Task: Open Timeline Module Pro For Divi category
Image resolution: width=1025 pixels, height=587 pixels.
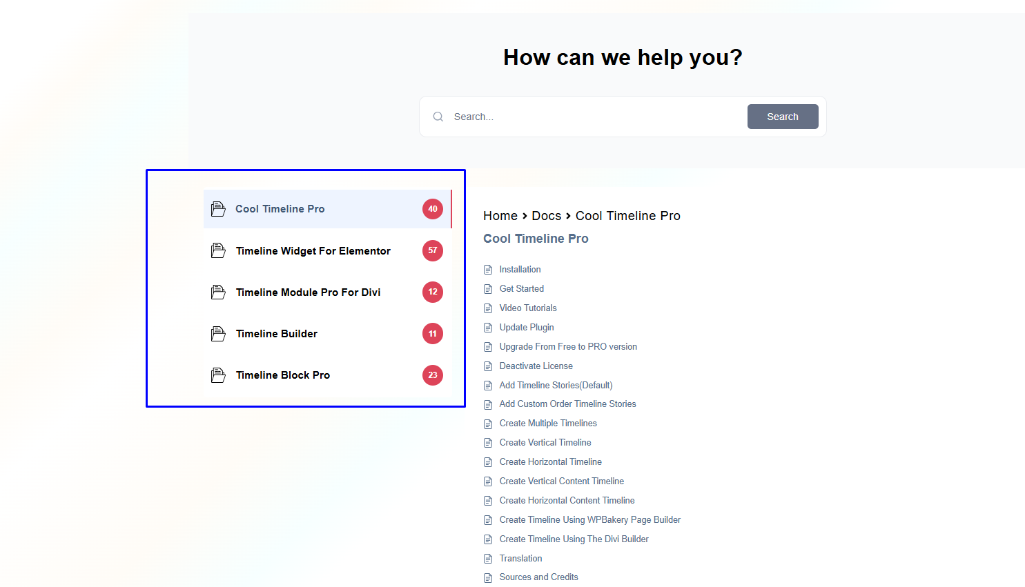Action: tap(328, 292)
